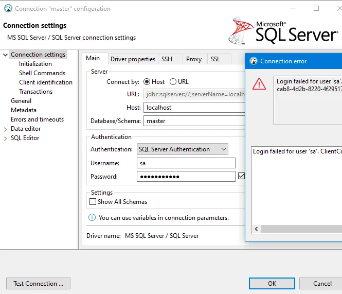Open the Driver properties tab
The image size is (342, 294).
coord(133,59)
